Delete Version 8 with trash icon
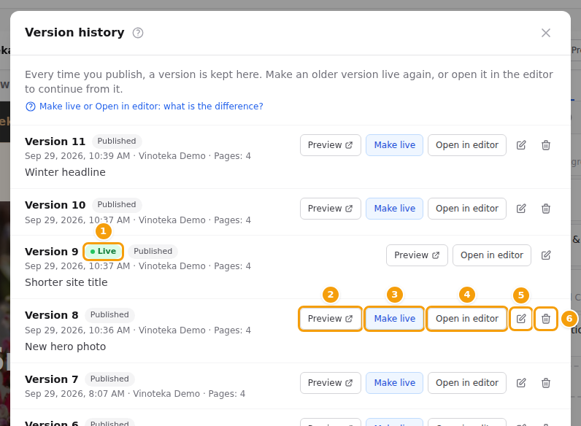Image resolution: width=581 pixels, height=426 pixels. click(546, 319)
